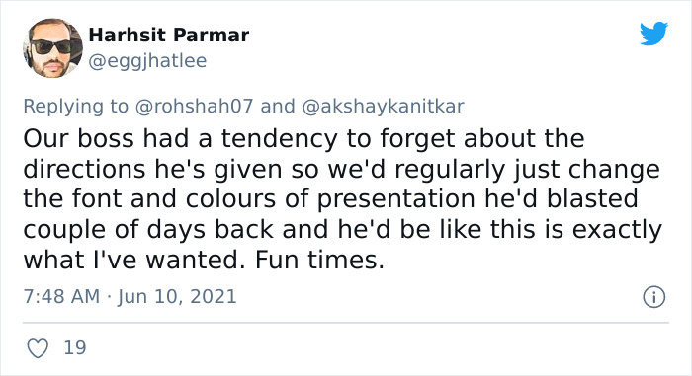Click the word "boss" in the tweet
Viewport: 692px width, 376px height.
pos(106,138)
